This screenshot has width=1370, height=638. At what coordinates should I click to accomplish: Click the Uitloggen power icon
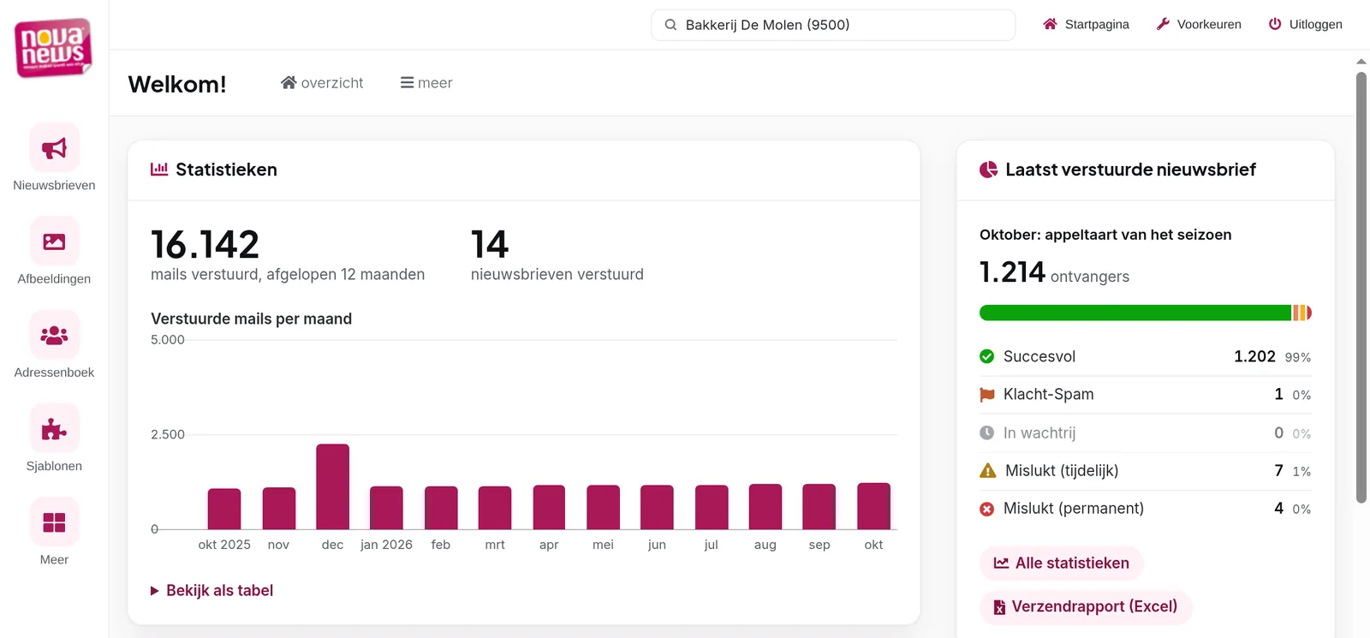tap(1275, 24)
